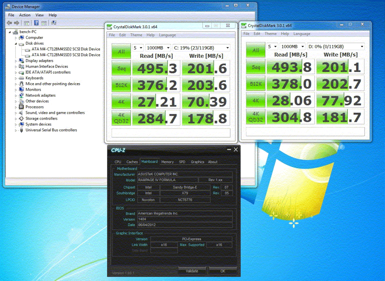This screenshot has width=385, height=281.
Task: Expand the Display adapters node
Action: coord(16,61)
